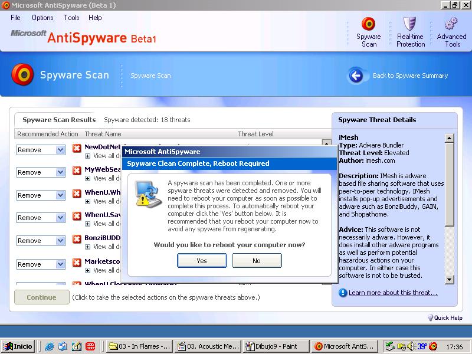Click Back to Spyware Summary link

click(410, 76)
